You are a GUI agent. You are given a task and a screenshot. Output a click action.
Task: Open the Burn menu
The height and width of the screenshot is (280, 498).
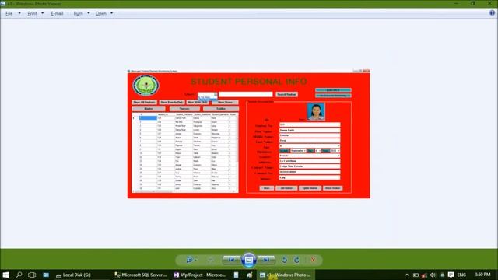pos(78,13)
